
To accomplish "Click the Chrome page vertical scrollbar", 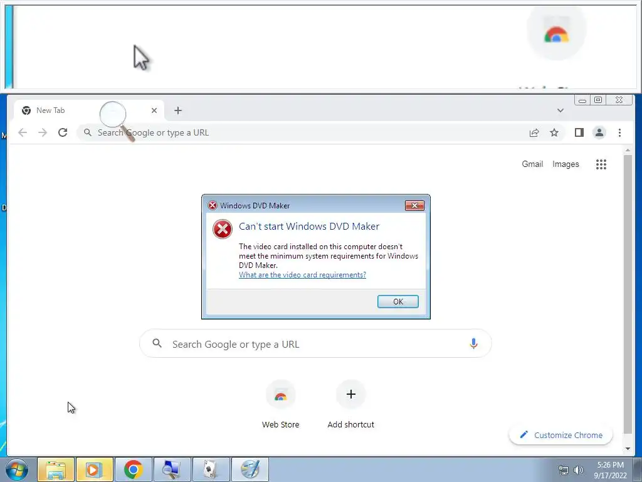I will [x=628, y=295].
